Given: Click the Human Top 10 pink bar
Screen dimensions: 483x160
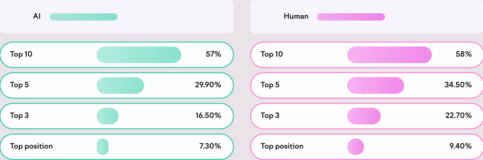Looking at the screenshot, I should tap(390, 55).
